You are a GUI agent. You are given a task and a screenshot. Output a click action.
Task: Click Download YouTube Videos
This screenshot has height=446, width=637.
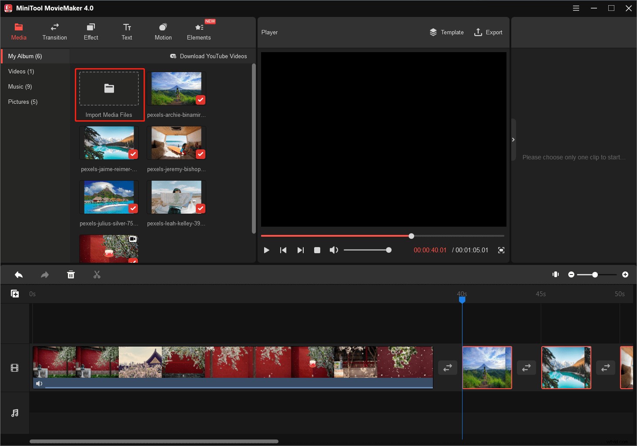tap(209, 56)
